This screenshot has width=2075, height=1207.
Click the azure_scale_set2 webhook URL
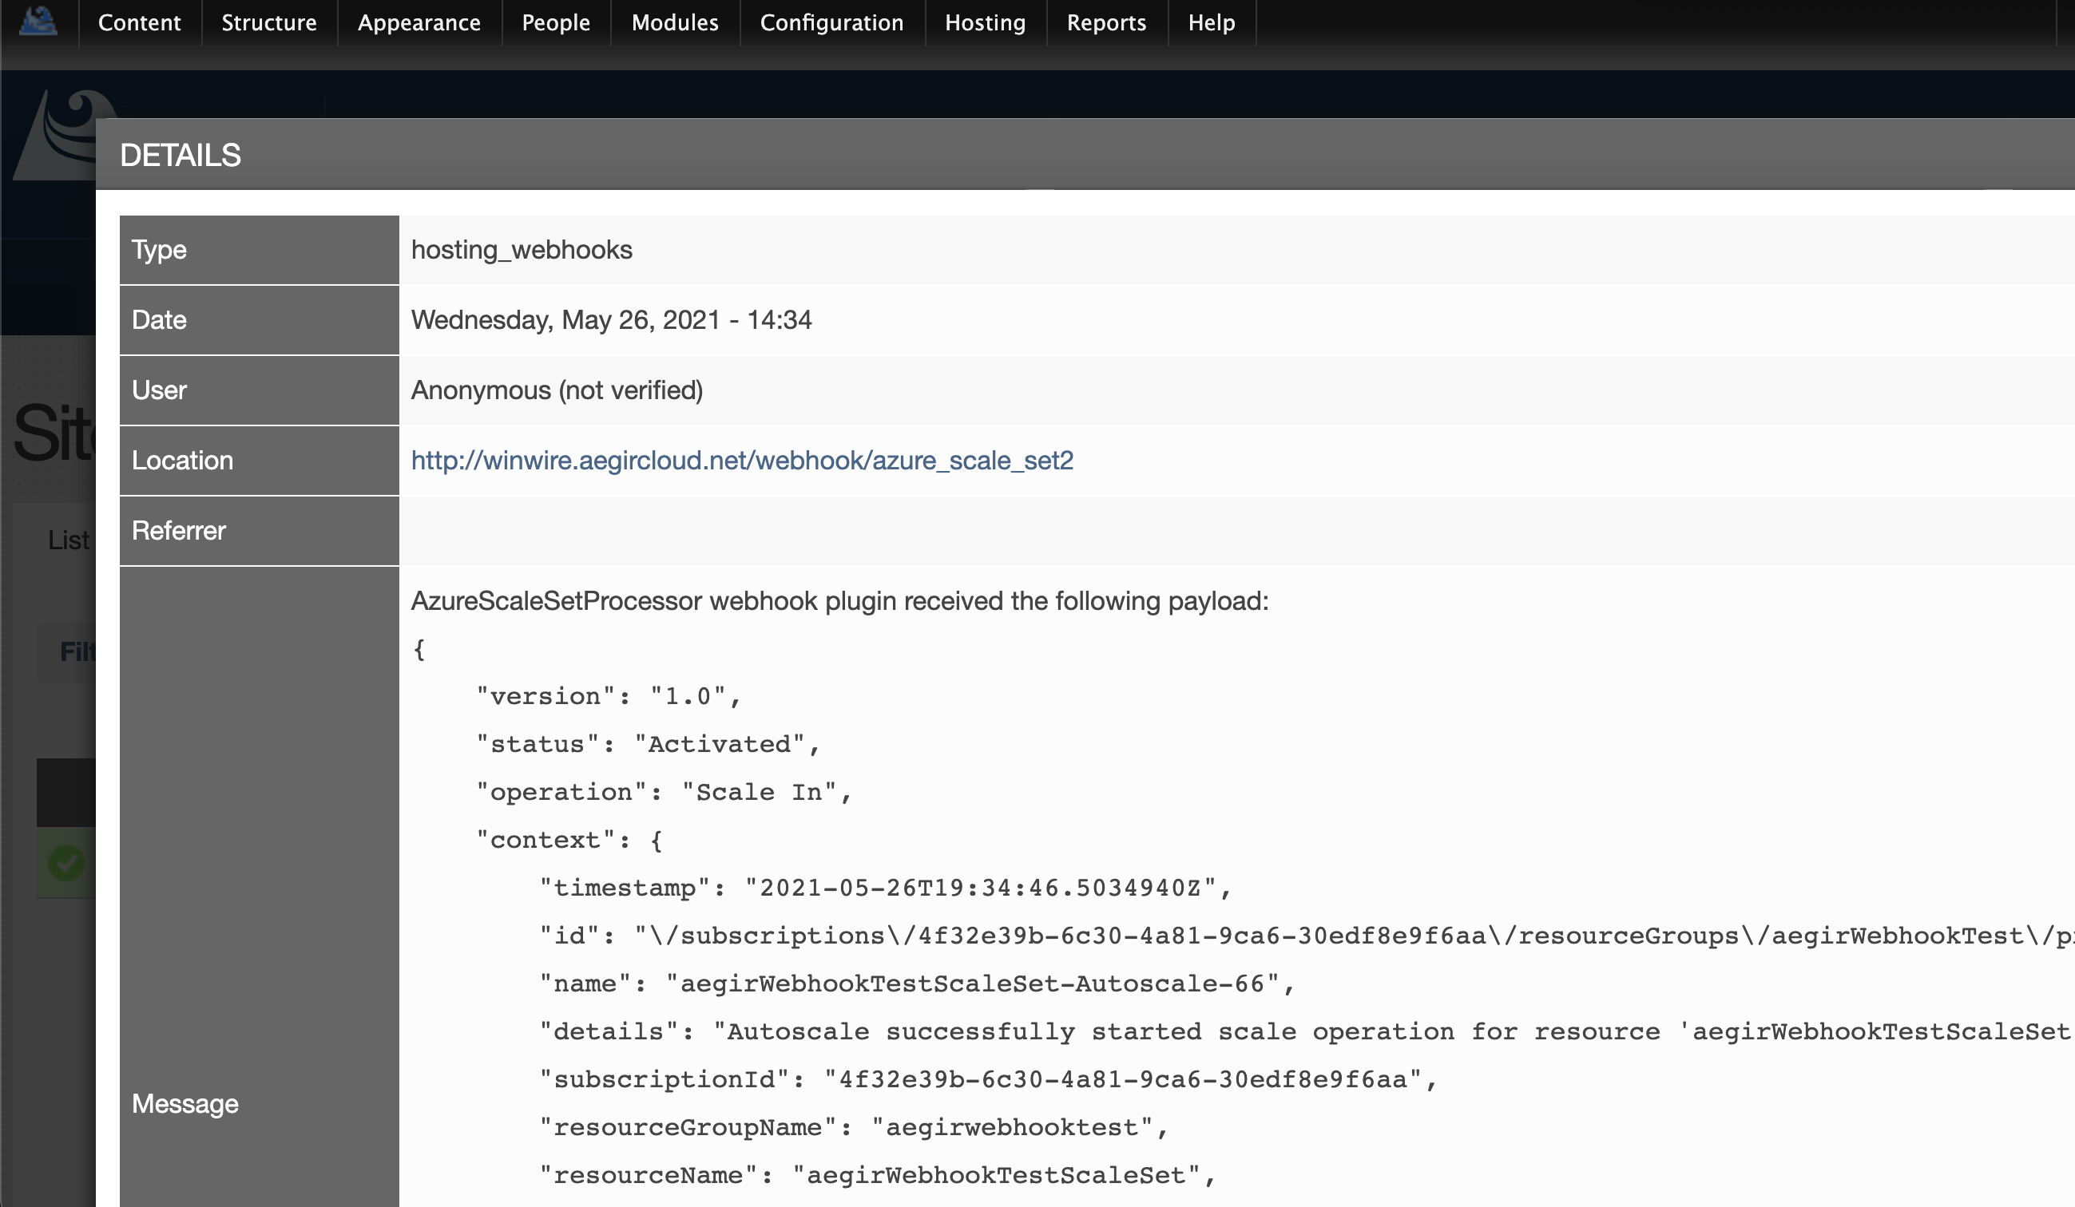[743, 460]
